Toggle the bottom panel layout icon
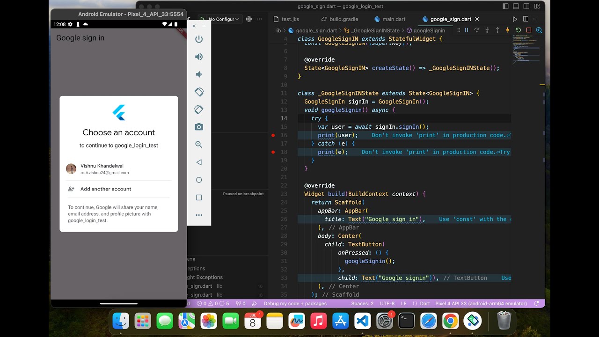Viewport: 599px width, 337px height. tap(516, 6)
